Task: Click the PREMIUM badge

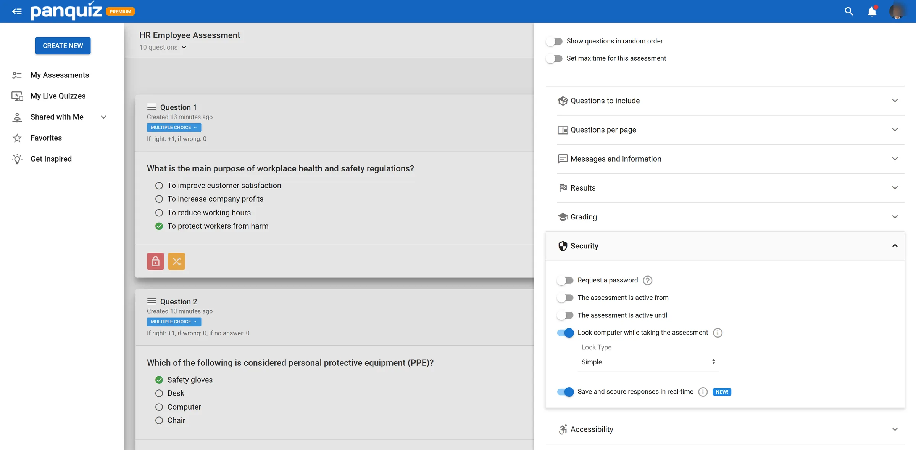Action: tap(120, 11)
